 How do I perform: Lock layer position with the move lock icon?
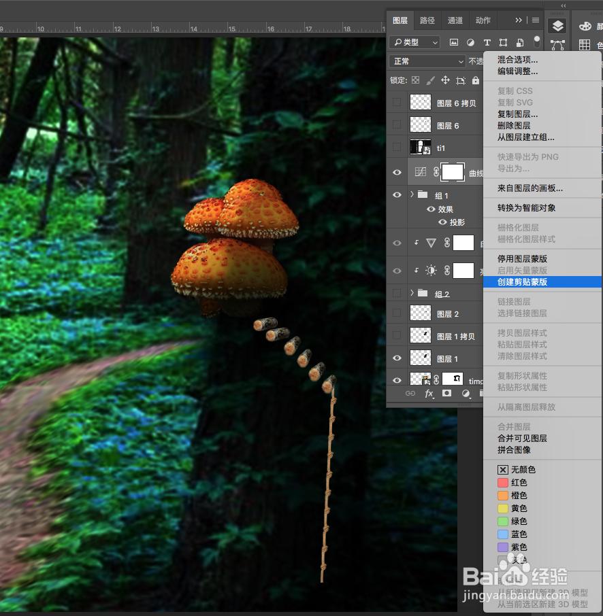point(444,80)
